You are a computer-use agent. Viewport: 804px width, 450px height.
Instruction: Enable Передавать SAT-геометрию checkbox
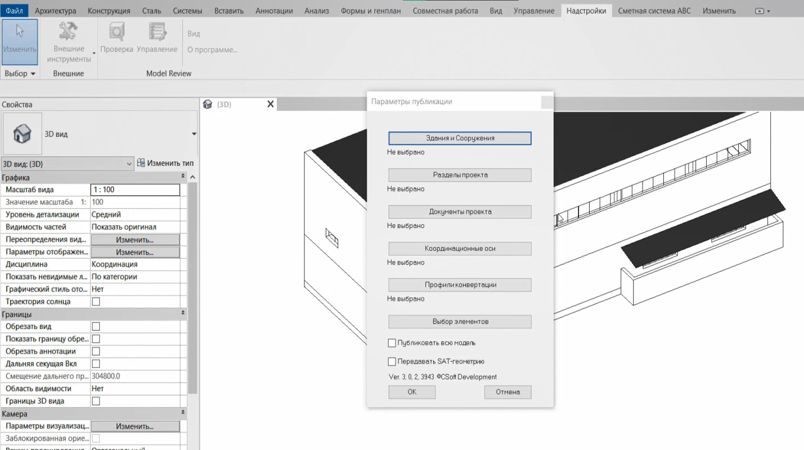tap(392, 362)
